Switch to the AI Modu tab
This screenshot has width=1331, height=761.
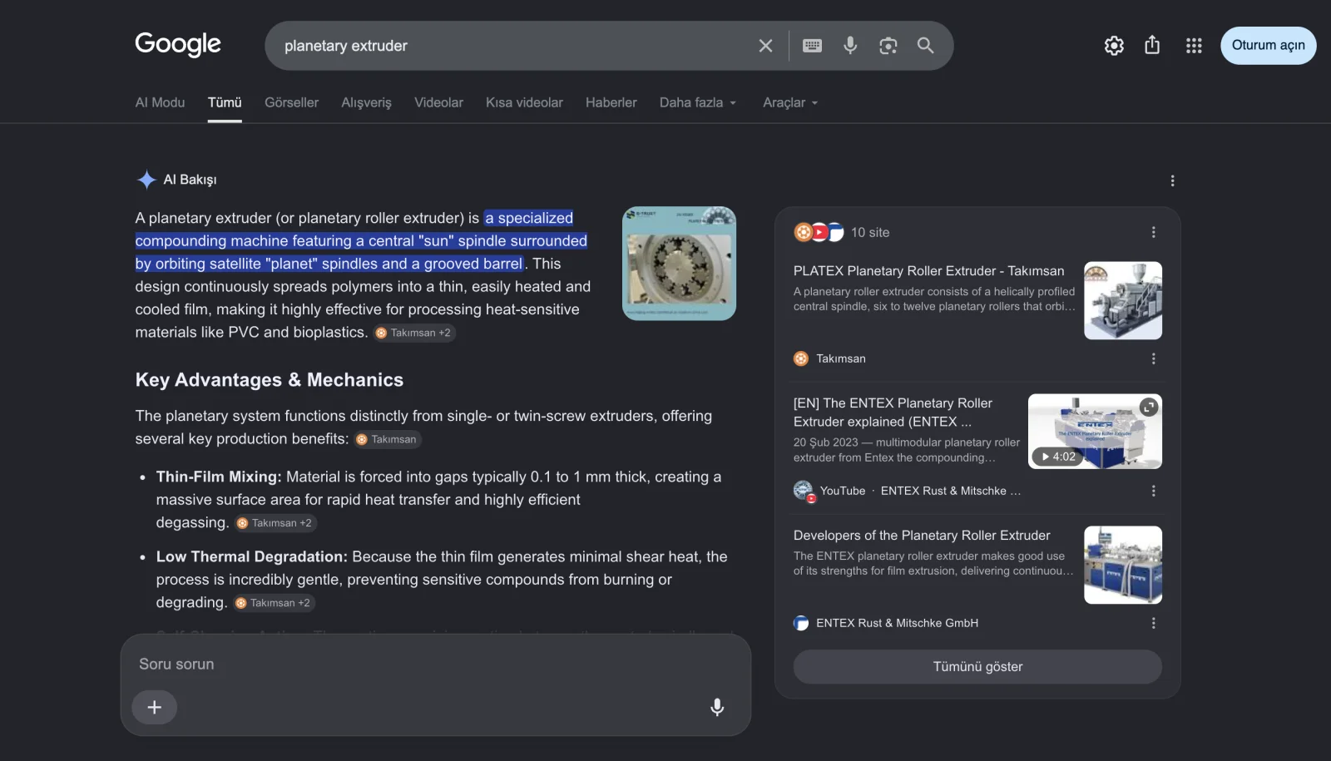click(160, 102)
